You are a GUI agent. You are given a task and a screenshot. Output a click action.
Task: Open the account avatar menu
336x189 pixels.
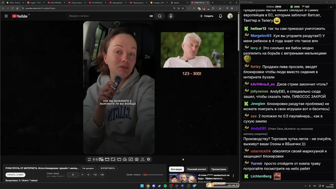coord(230,16)
